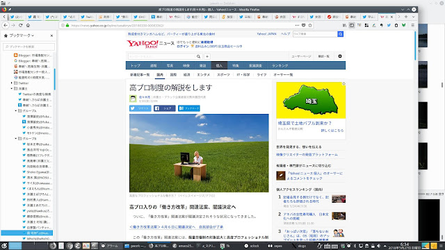Share the article via the Tweet button
The height and width of the screenshot is (250, 445).
pyautogui.click(x=140, y=108)
